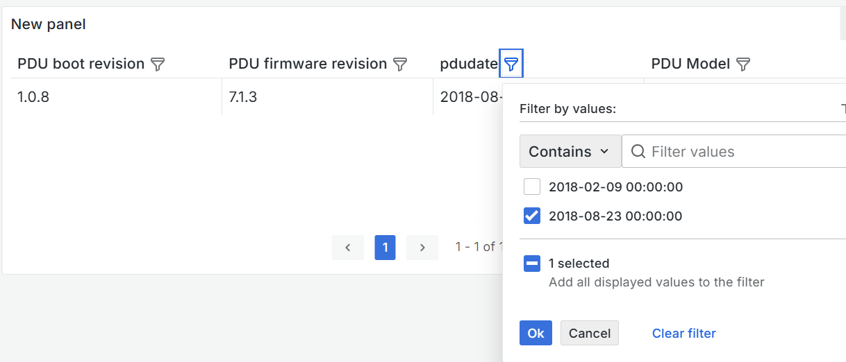Go to previous page arrow
The height and width of the screenshot is (362, 846).
348,247
